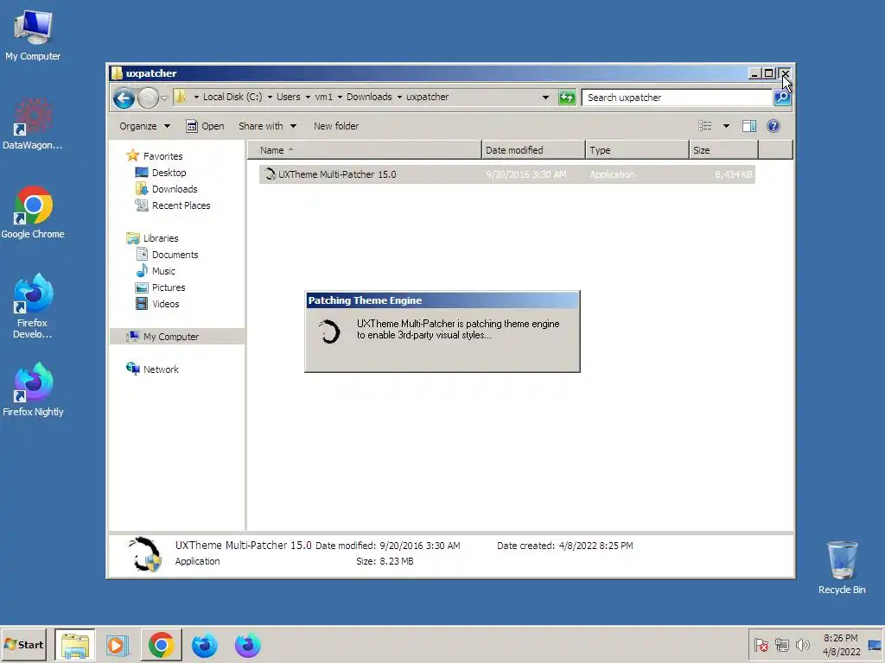Open recent pages dropdown beside forward arrow

pos(164,98)
